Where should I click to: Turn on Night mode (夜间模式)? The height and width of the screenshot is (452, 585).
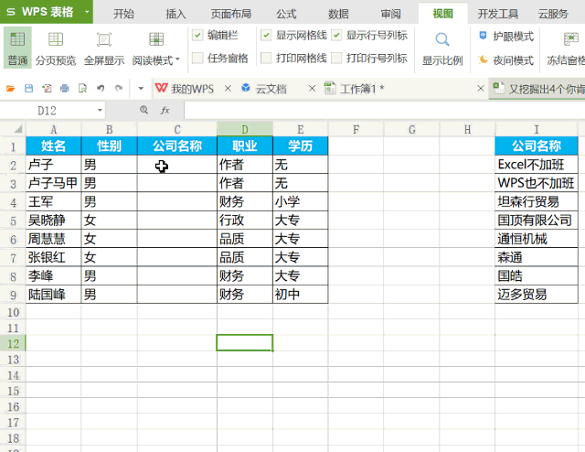(505, 59)
